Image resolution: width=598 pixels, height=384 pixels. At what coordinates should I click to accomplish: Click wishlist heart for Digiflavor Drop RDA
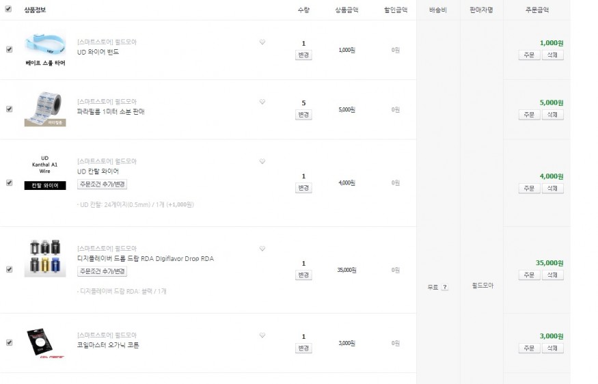click(262, 249)
